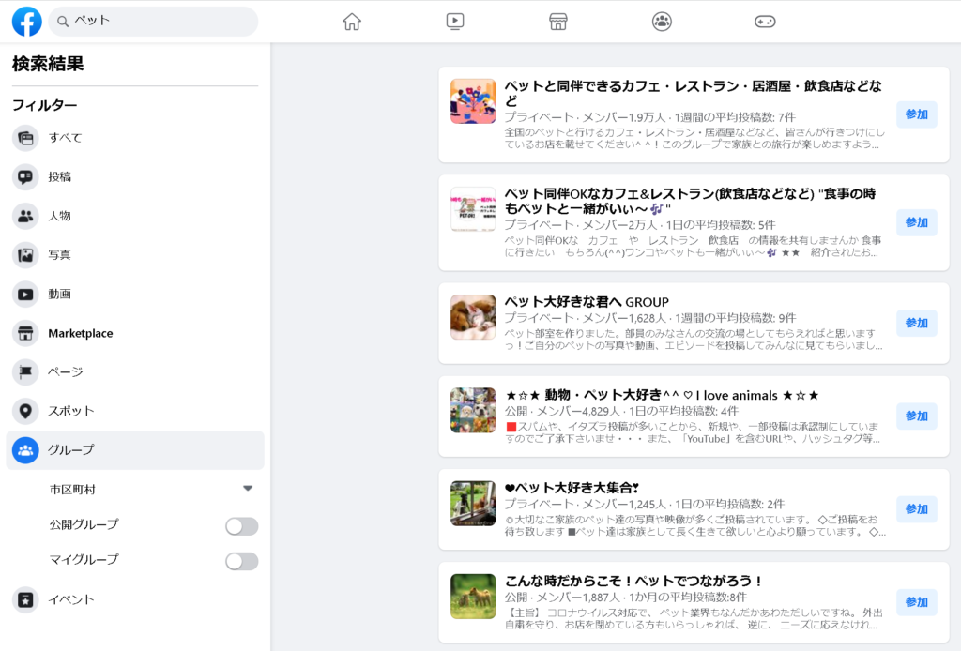Open the Marketplace storefront icon in top bar
Viewport: 961px width, 651px height.
[558, 22]
